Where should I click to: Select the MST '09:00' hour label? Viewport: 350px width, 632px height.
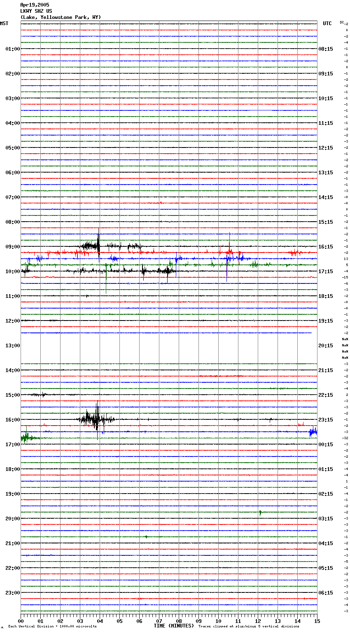point(13,247)
